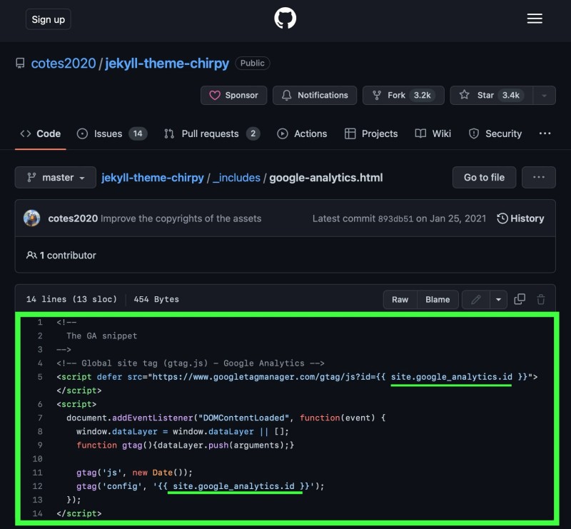Expand the Star list dropdown arrow
Screen dimensions: 571x529
tap(544, 95)
